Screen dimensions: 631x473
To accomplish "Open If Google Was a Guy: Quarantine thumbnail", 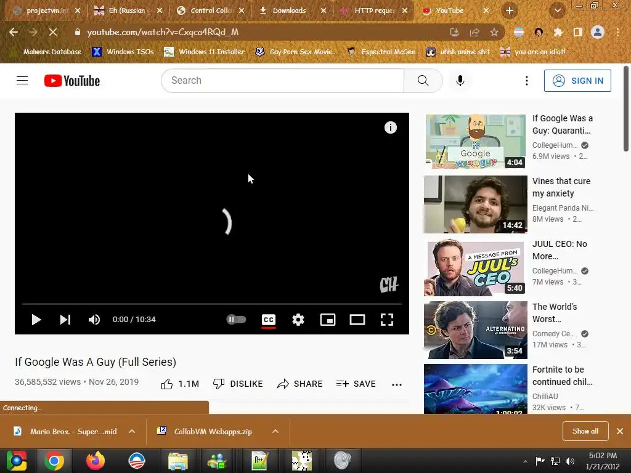I will pos(475,141).
